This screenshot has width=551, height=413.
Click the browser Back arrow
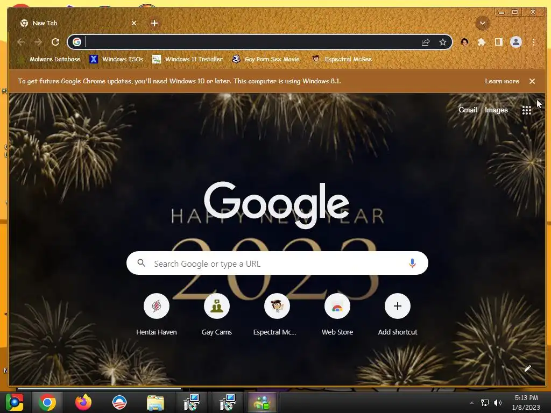pyautogui.click(x=21, y=42)
